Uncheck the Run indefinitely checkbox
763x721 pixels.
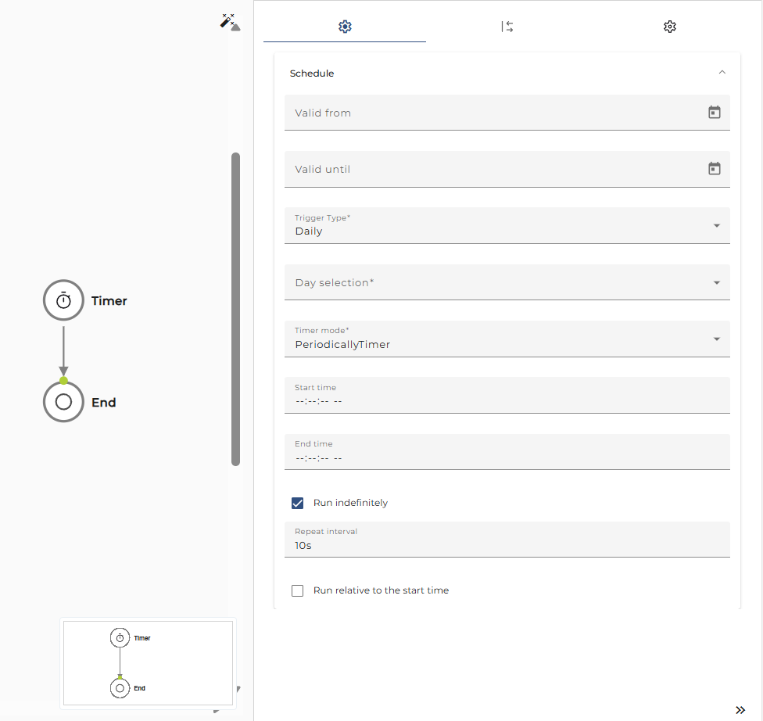[x=297, y=503]
